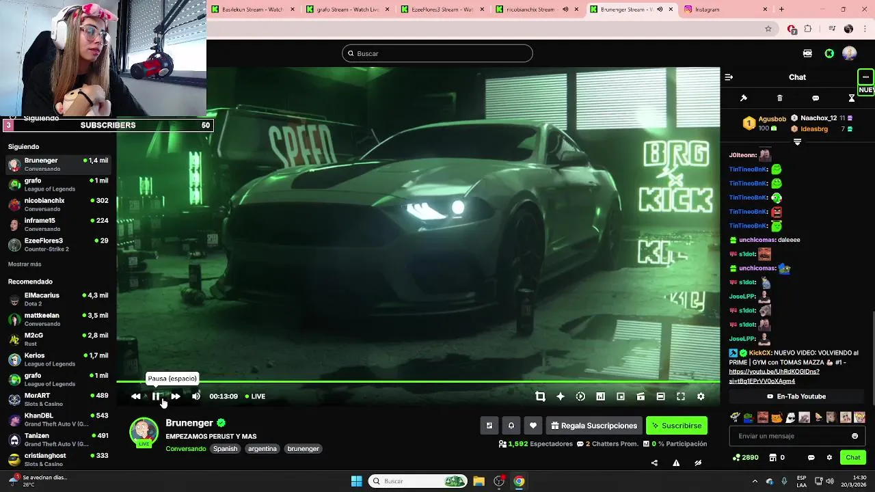
Task: Jump to LIVE indicator in player
Action: [255, 396]
